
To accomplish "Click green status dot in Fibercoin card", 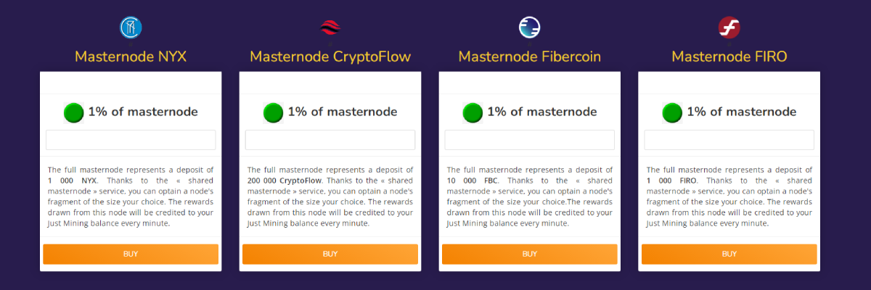I will tap(473, 112).
